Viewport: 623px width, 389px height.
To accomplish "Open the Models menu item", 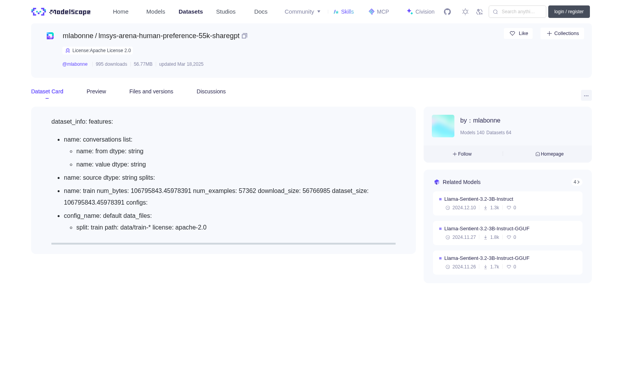I will coord(156,12).
